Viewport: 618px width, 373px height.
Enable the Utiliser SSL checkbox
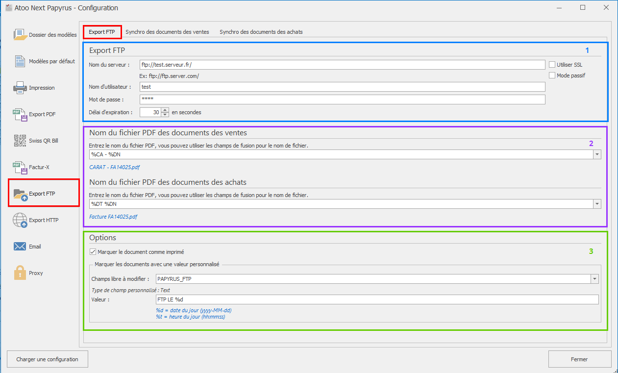coord(552,65)
